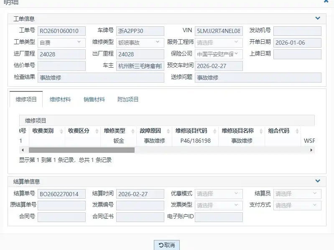Open the 服务工程师 dropdown

pyautogui.click(x=219, y=43)
